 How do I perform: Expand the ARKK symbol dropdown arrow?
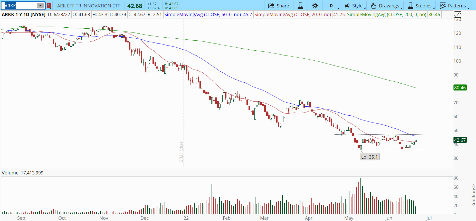pyautogui.click(x=41, y=6)
